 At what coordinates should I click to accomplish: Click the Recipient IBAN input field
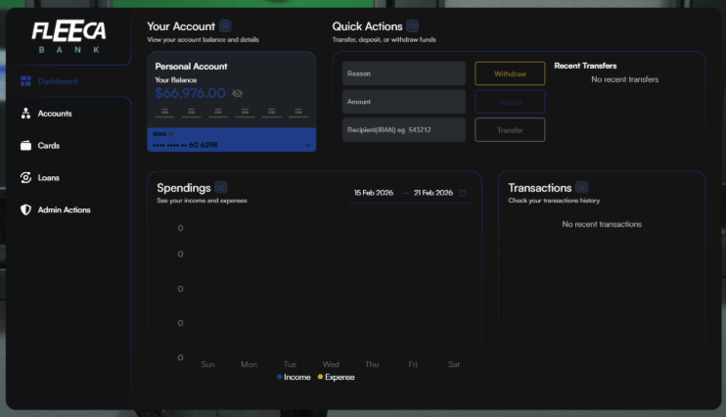pyautogui.click(x=404, y=130)
